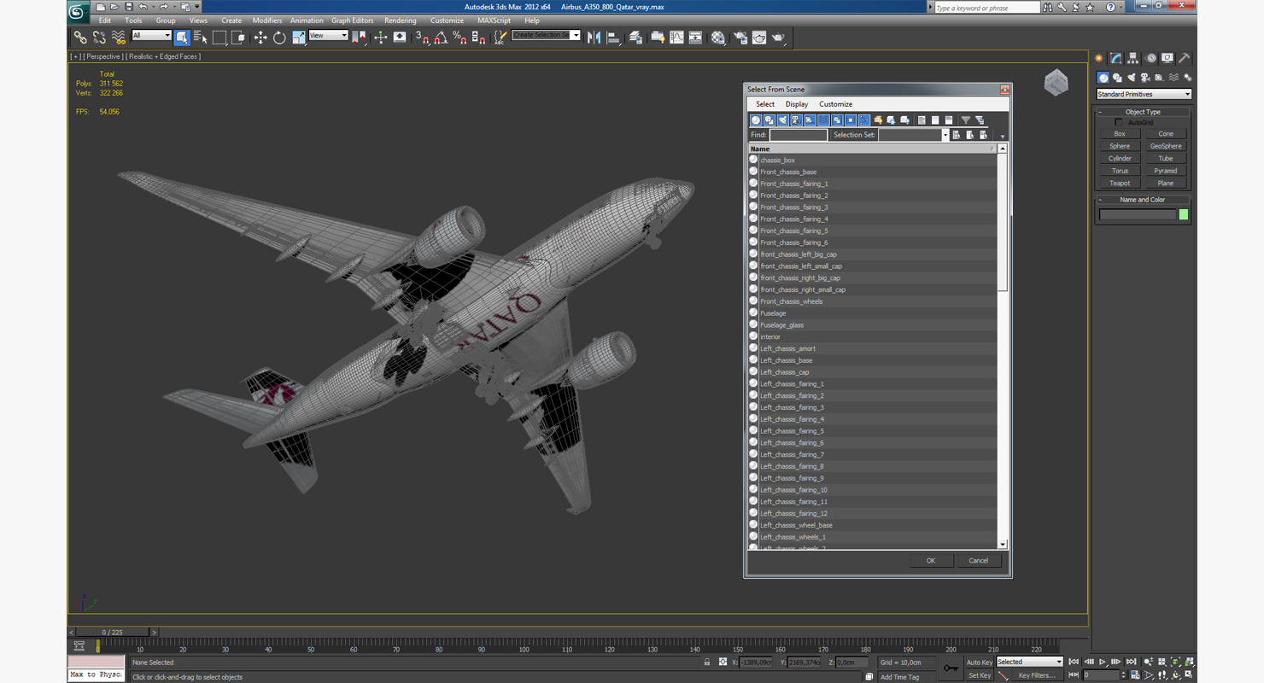Open the Utilities command panel tab
1264x683 pixels.
coord(1185,58)
